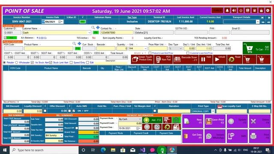Toggle the -Ve Stock Alert checkbox

pyautogui.click(x=32, y=62)
